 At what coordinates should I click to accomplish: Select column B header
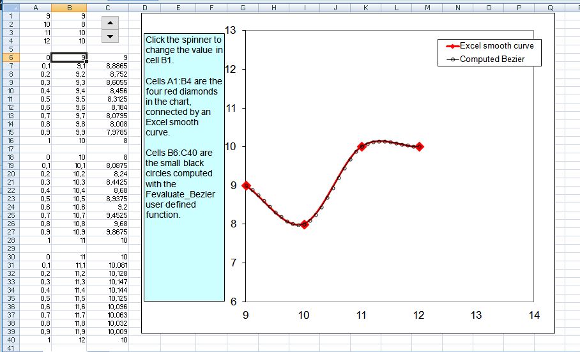(69, 8)
